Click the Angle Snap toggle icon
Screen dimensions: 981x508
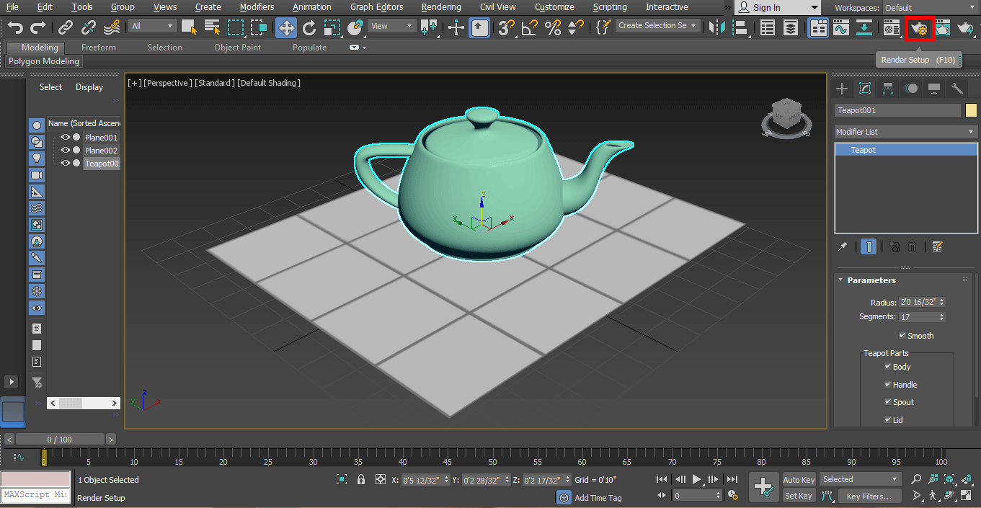tap(530, 28)
